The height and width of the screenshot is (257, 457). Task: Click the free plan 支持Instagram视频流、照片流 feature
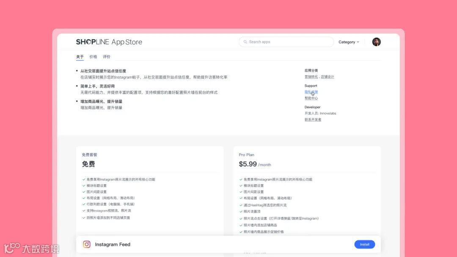(109, 211)
